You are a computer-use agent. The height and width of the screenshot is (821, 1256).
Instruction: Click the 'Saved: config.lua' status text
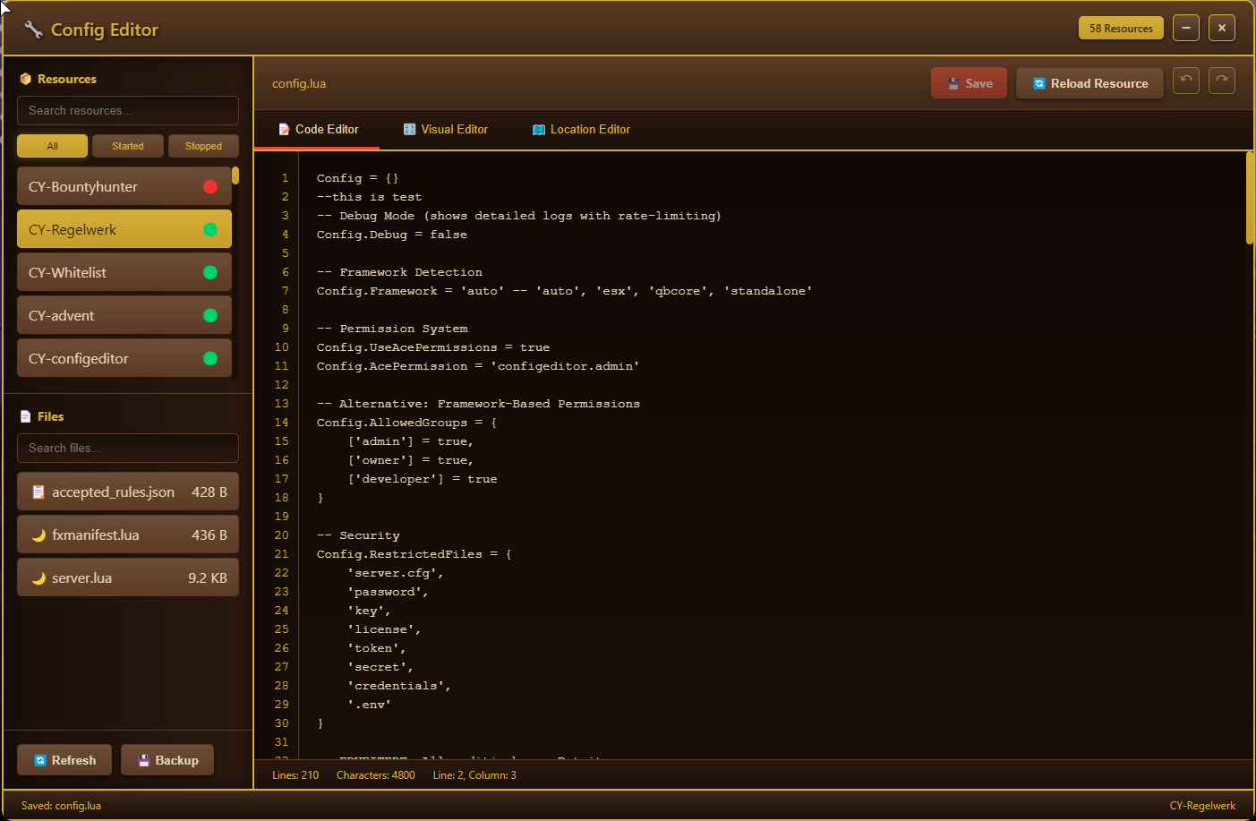61,806
